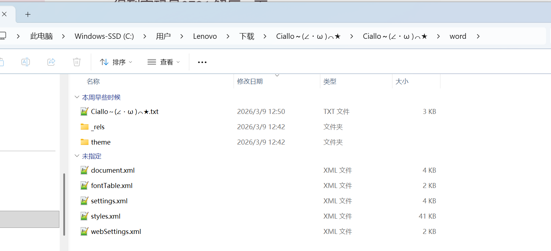Select the Rename icon
Viewport: 551px width, 251px height.
[x=25, y=62]
